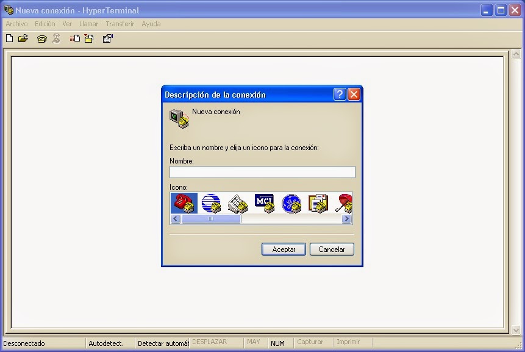Click inside the Nombre text field
This screenshot has width=525, height=352.
pyautogui.click(x=262, y=172)
